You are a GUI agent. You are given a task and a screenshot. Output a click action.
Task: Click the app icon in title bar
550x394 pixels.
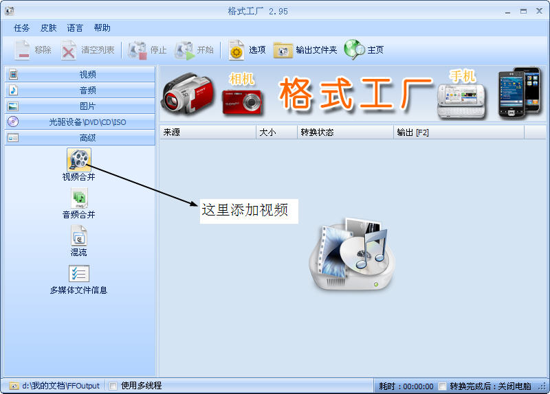pos(10,11)
